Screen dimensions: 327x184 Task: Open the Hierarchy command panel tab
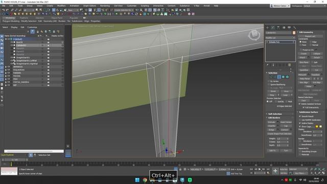pyautogui.click(x=278, y=28)
